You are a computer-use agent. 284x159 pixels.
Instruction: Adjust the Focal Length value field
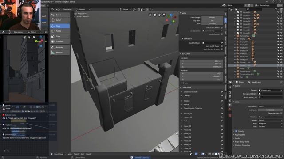[x=212, y=17]
